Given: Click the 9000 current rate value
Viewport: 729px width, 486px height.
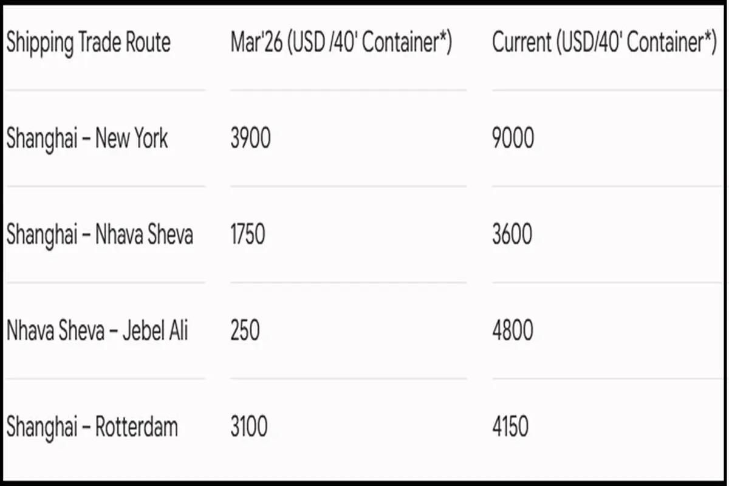Looking at the screenshot, I should pos(513,139).
